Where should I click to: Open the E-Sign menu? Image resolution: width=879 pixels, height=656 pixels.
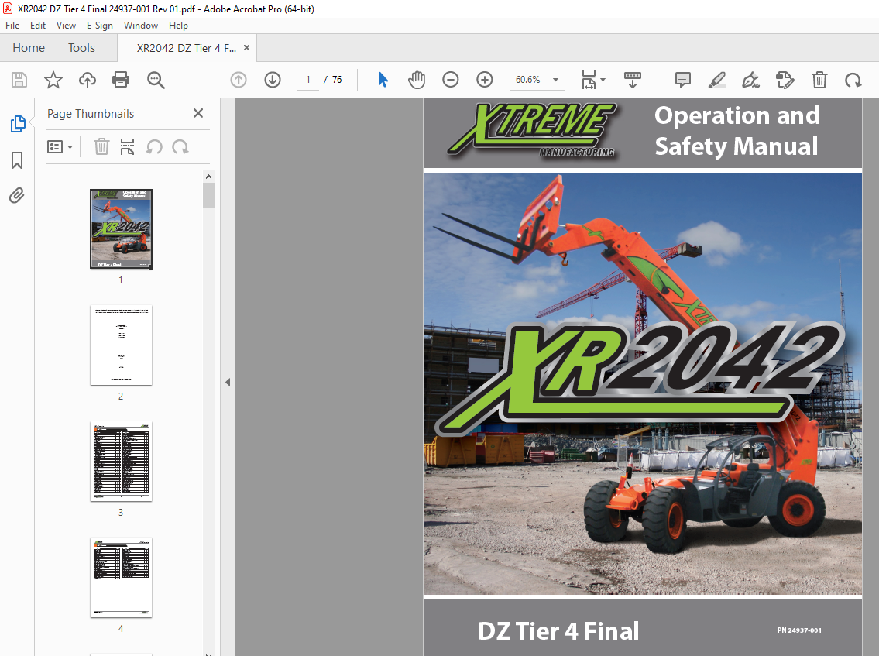click(x=99, y=26)
